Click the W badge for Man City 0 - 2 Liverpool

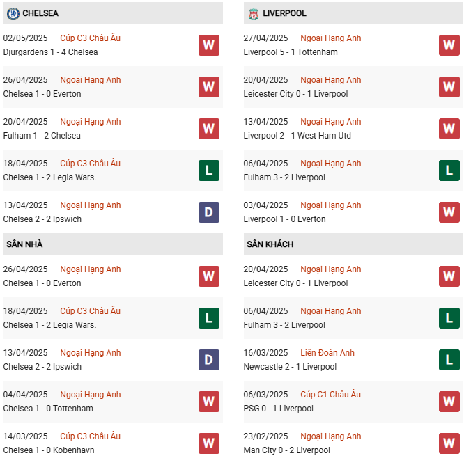coord(449,443)
